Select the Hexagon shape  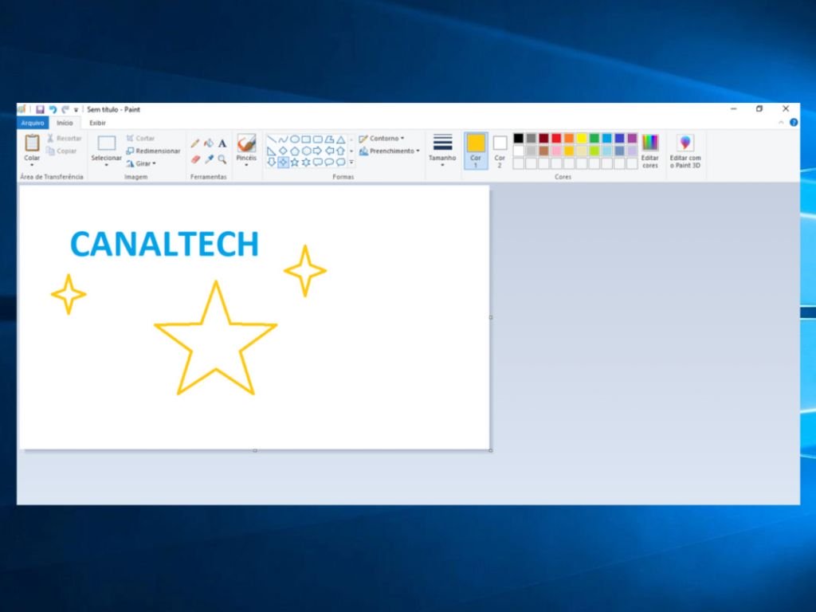(306, 151)
